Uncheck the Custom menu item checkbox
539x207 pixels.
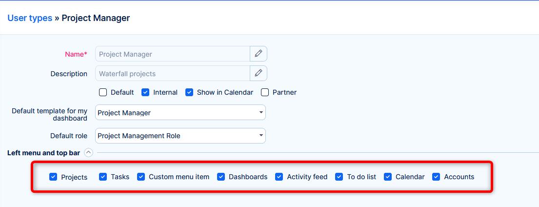(x=141, y=177)
